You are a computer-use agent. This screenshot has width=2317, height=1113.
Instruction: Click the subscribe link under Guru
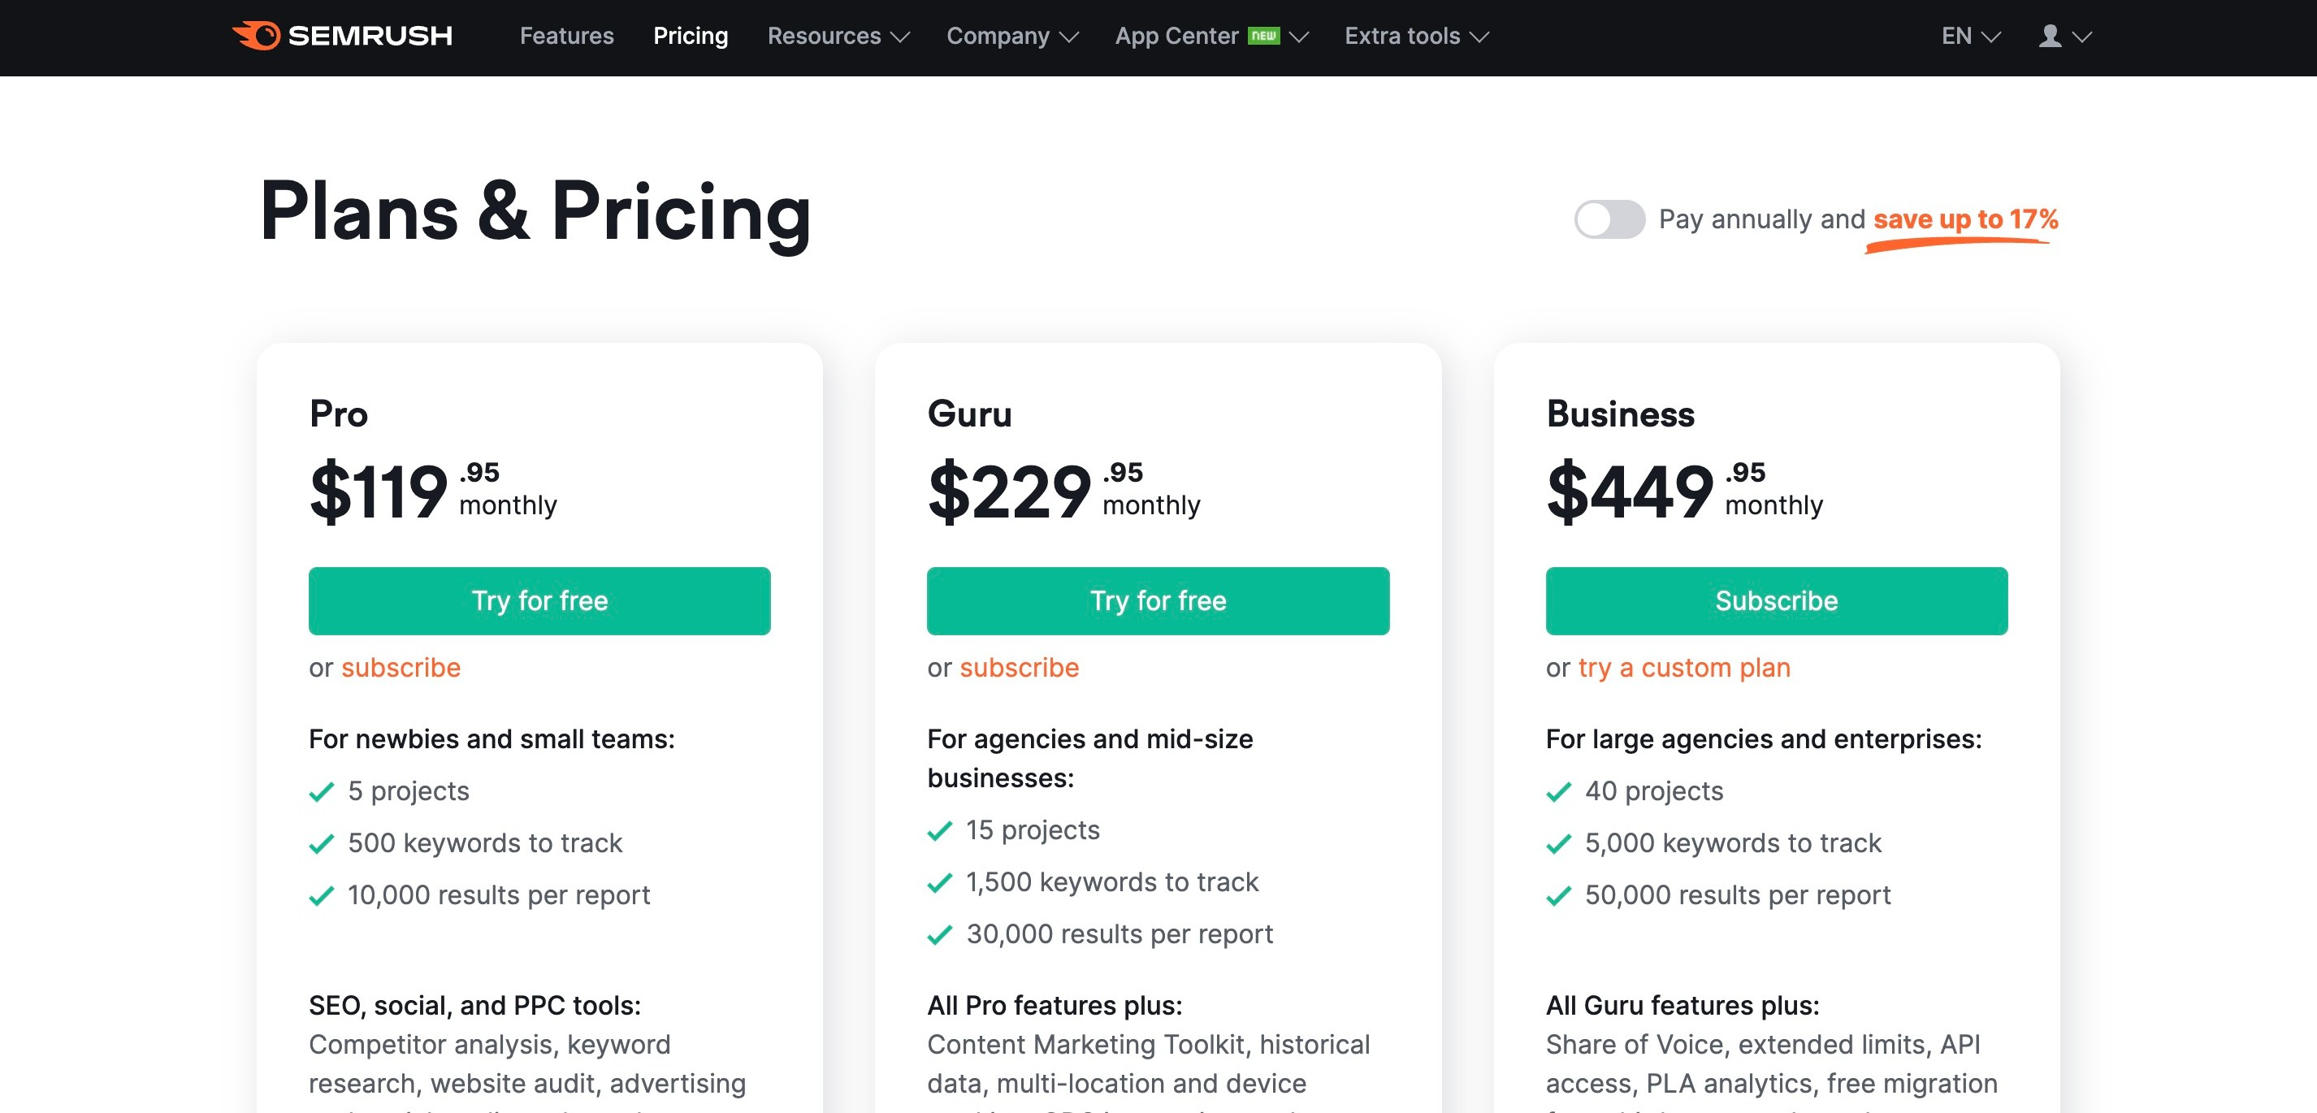point(1019,667)
